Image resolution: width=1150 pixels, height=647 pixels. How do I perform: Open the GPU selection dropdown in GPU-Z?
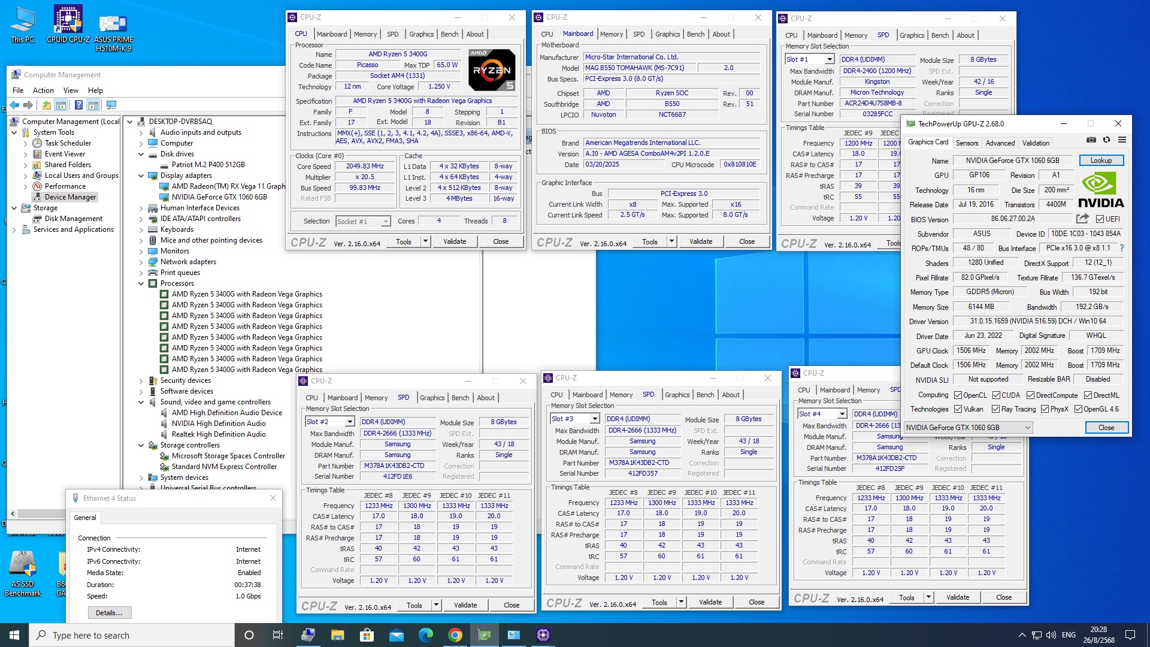click(1027, 428)
